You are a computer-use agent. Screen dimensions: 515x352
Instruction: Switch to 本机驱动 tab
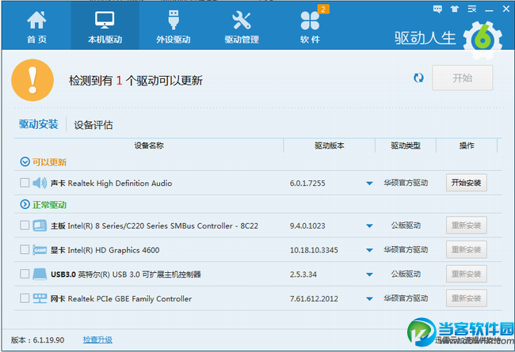click(105, 26)
